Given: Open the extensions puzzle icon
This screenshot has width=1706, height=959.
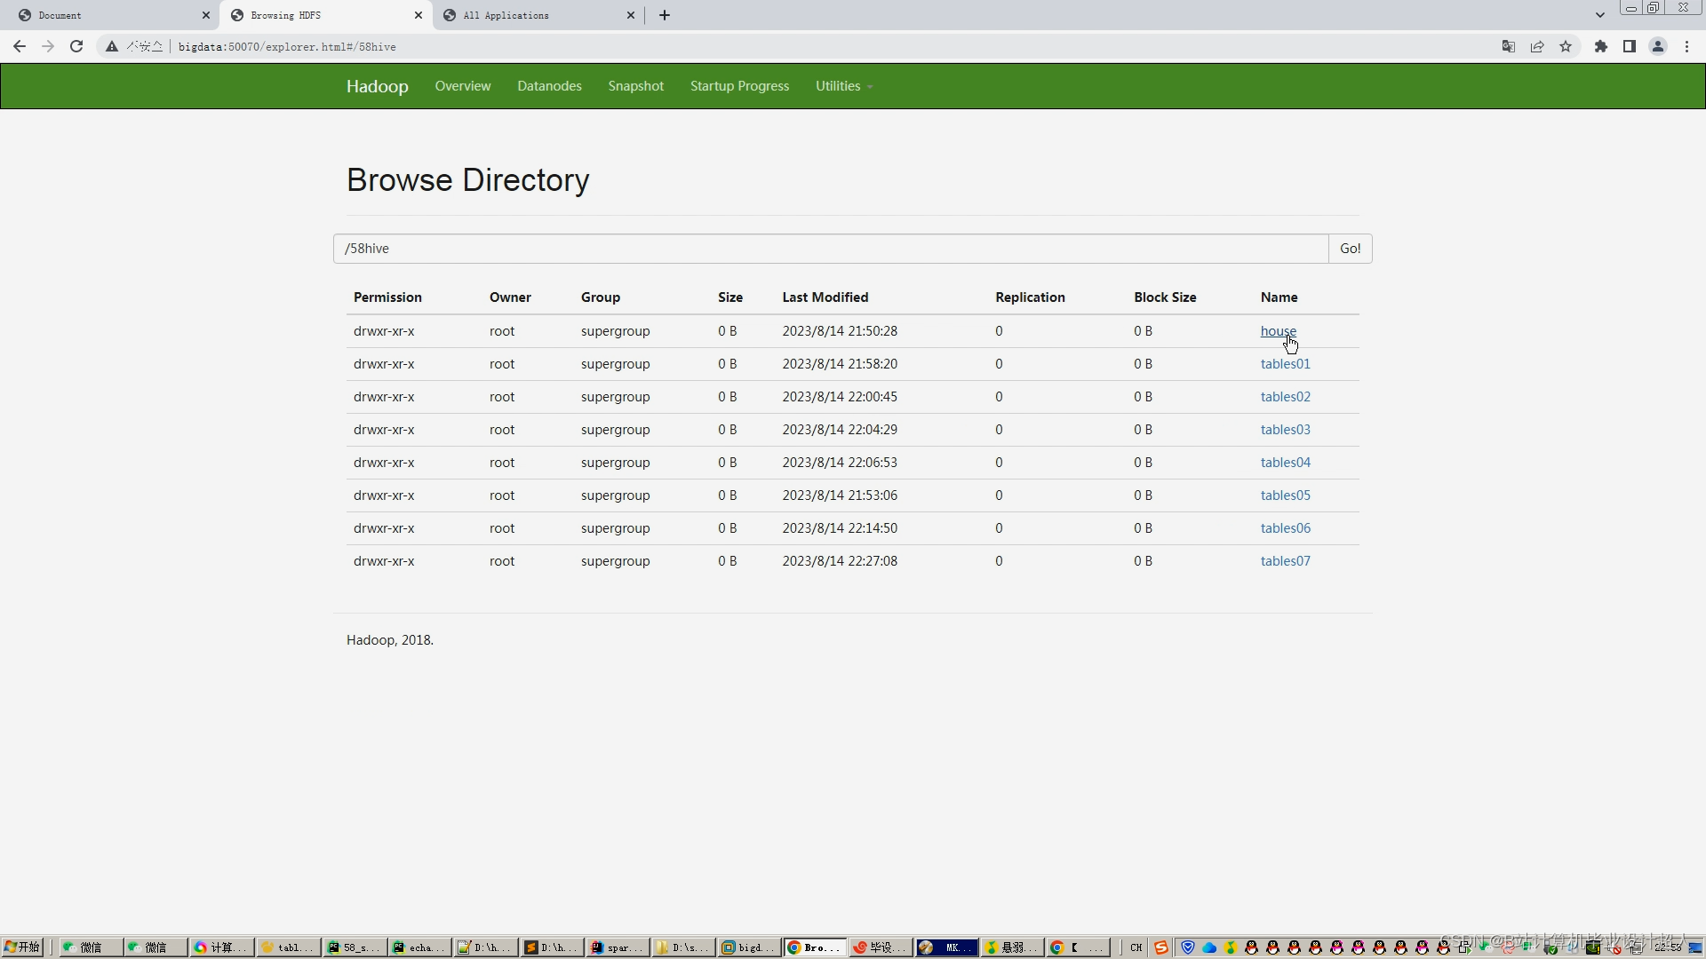Looking at the screenshot, I should [x=1600, y=46].
